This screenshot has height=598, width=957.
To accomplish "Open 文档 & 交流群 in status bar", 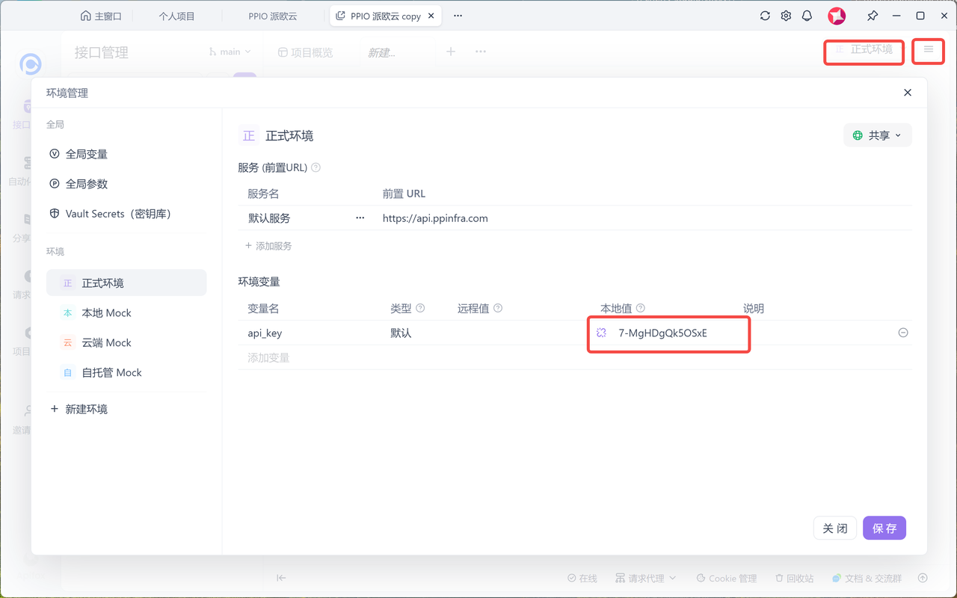I will point(867,578).
